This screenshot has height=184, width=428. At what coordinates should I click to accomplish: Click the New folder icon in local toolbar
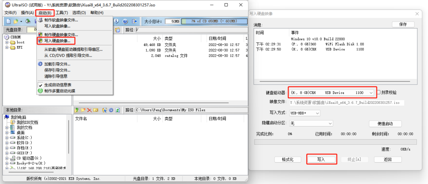(x=83, y=110)
